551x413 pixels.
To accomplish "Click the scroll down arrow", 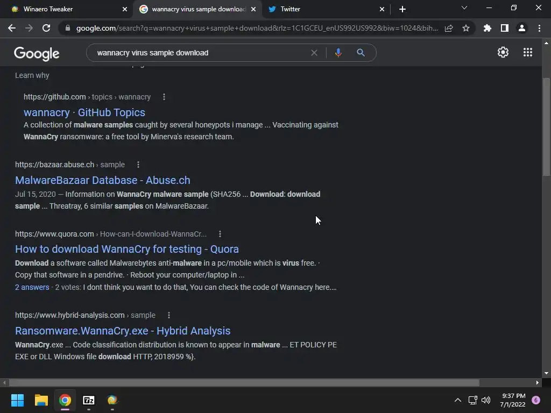I will (546, 373).
